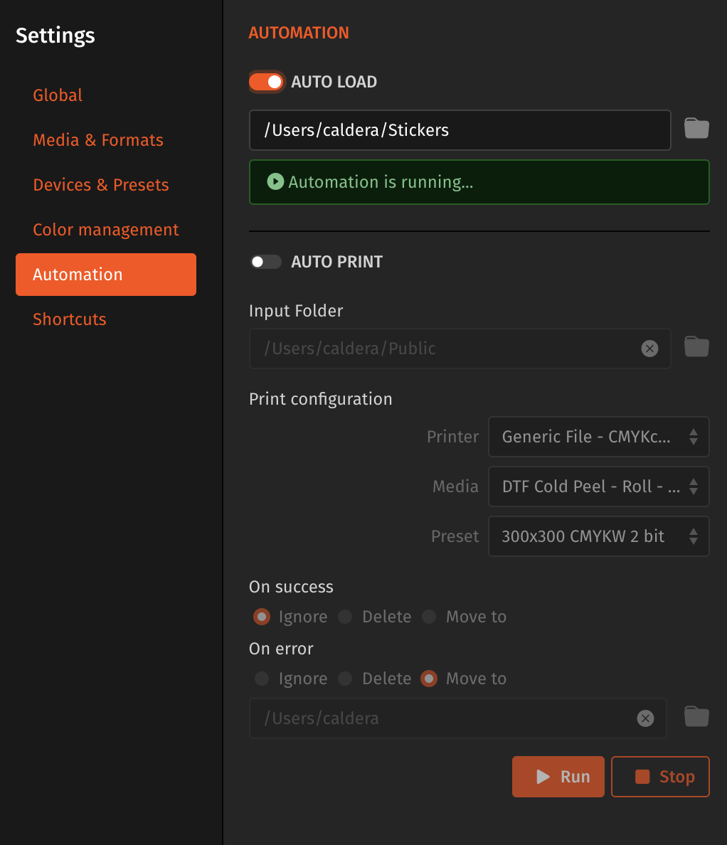Click the Auto Load path input field

point(460,130)
